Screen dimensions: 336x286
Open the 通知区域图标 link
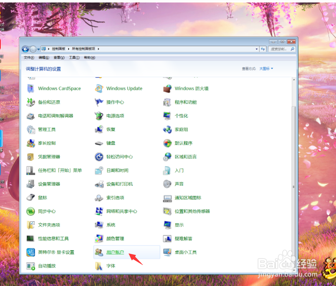click(x=188, y=198)
